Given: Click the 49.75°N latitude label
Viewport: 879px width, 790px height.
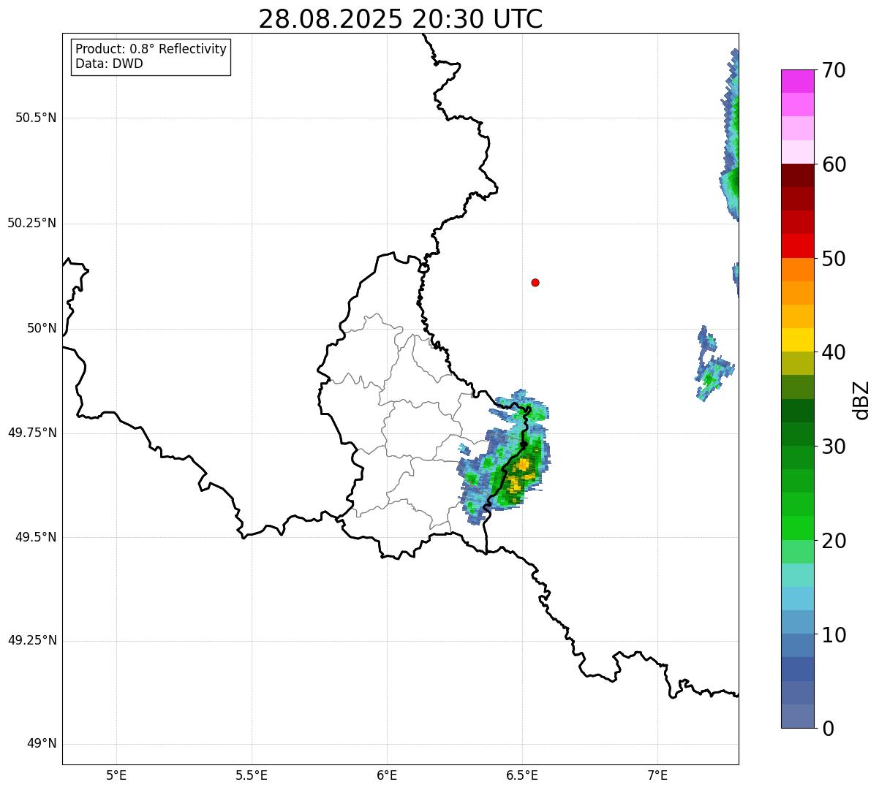Looking at the screenshot, I should point(32,433).
